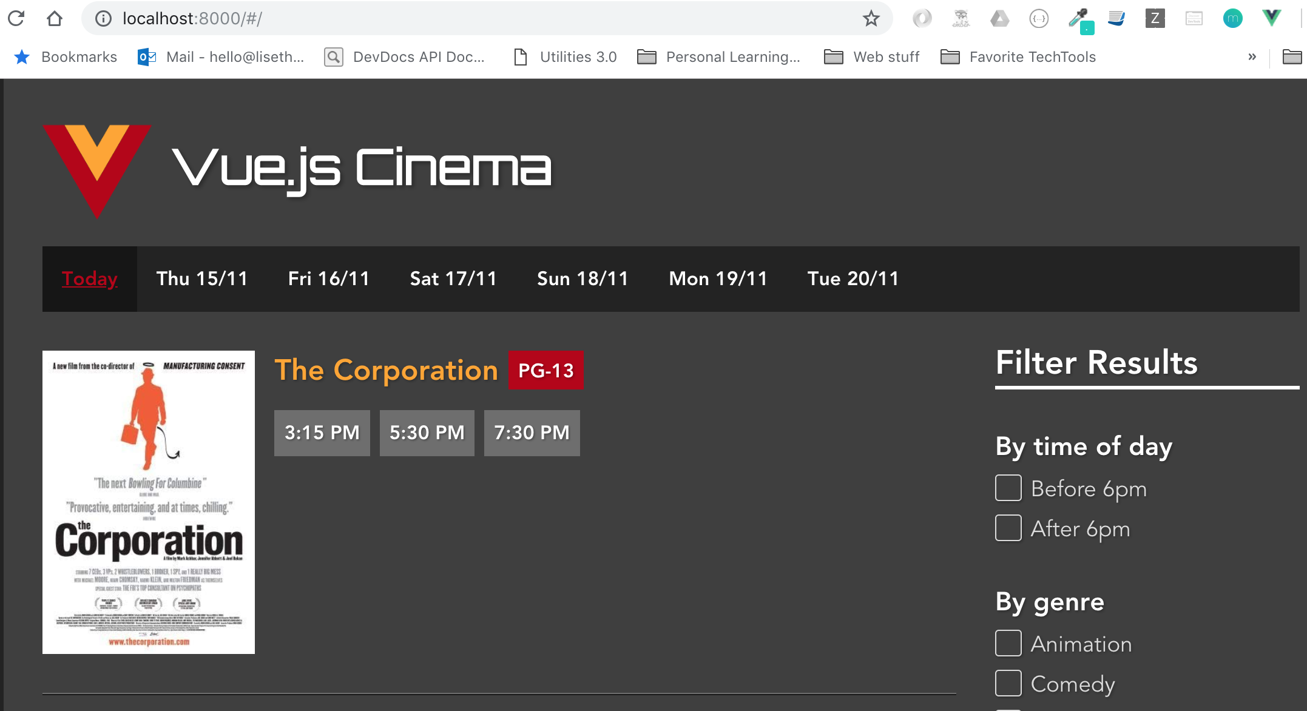Select the Today day tab
Image resolution: width=1307 pixels, height=711 pixels.
pos(90,278)
